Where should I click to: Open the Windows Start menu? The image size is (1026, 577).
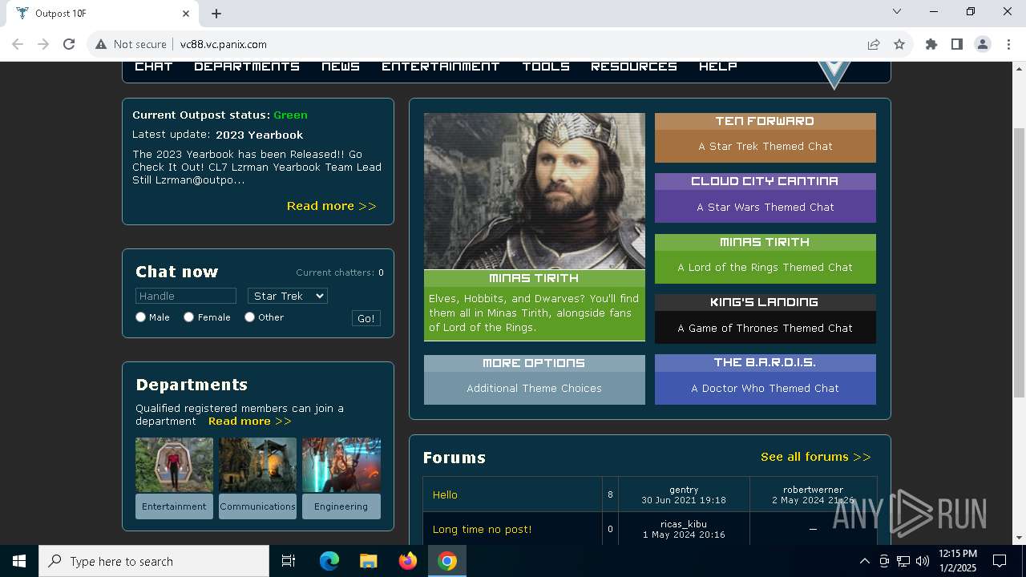click(x=19, y=561)
